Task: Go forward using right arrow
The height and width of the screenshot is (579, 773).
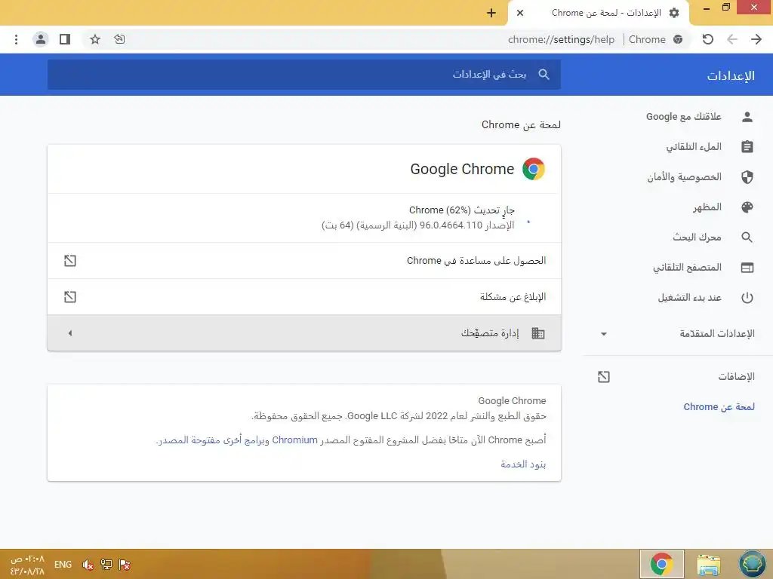Action: coord(756,39)
